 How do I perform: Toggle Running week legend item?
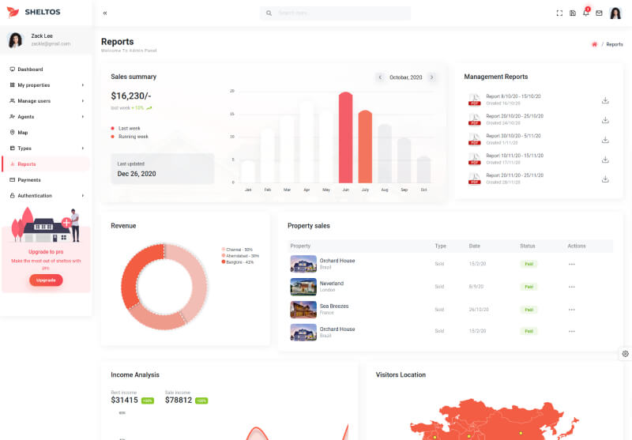coord(133,137)
